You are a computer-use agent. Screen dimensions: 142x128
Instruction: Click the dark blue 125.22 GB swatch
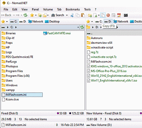(x=70, y=113)
